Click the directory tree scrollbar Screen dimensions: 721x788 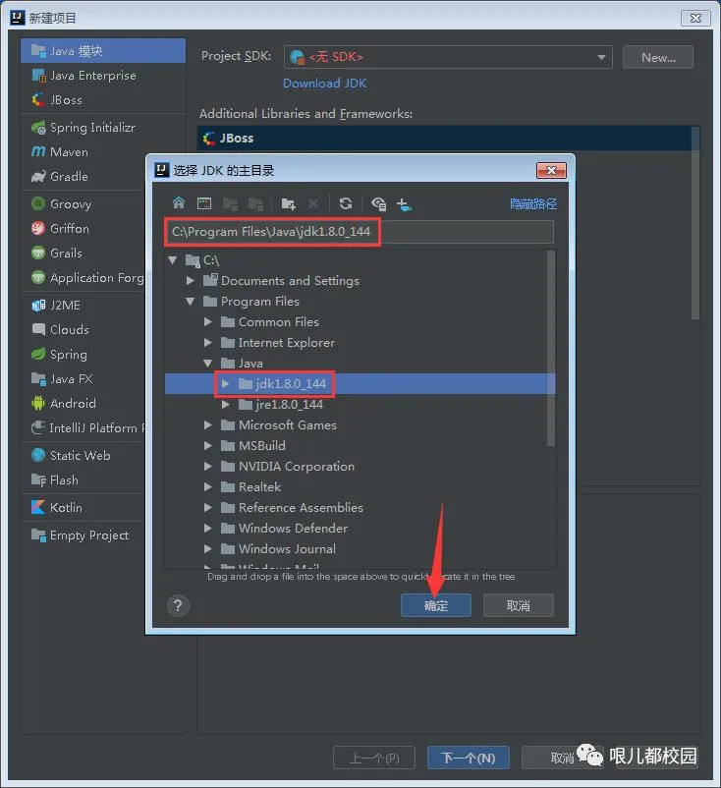tap(551, 348)
